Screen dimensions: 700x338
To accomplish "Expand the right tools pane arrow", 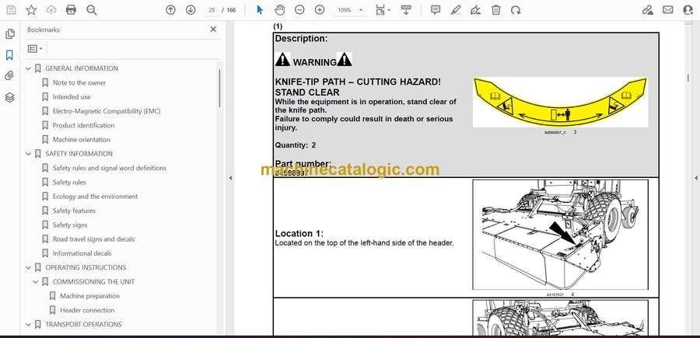I will 695,178.
